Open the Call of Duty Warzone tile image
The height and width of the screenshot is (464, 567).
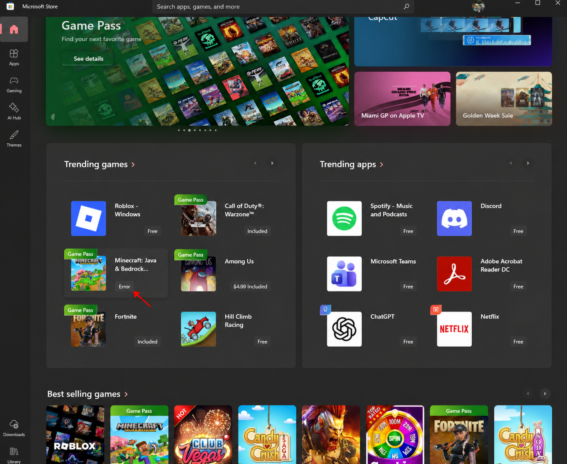click(x=198, y=218)
